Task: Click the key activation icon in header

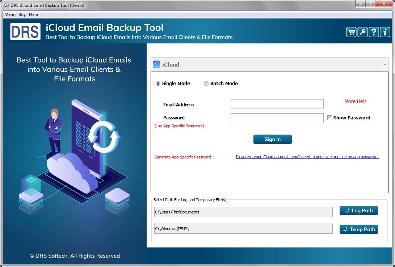Action: [x=362, y=32]
